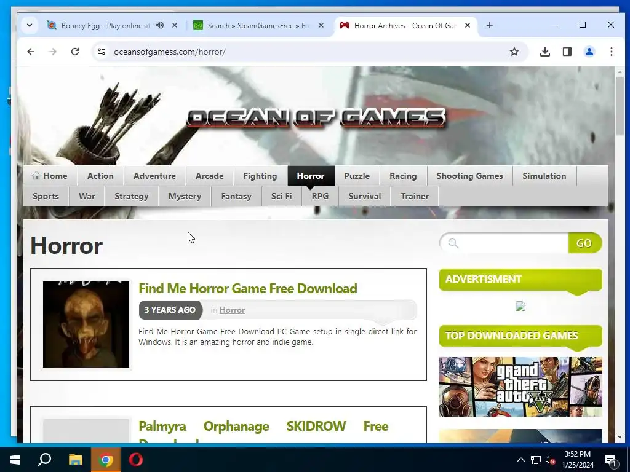The width and height of the screenshot is (630, 472).
Task: Go back to the previous page
Action: coord(31,52)
